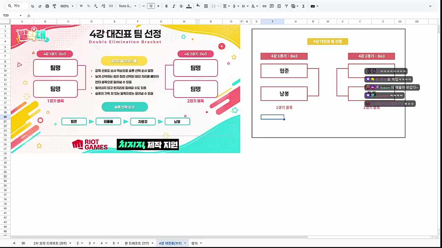The width and height of the screenshot is (442, 248).
Task: Select row header 20
Action: 5,117
